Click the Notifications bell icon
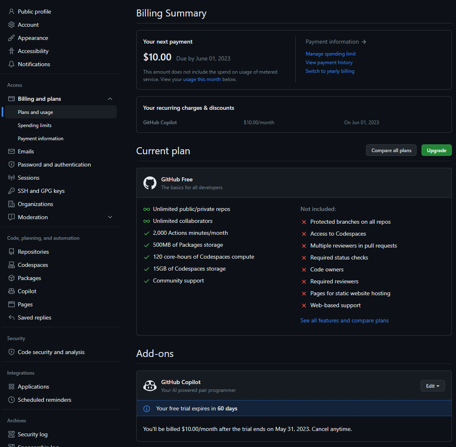456x447 pixels. pos(12,64)
